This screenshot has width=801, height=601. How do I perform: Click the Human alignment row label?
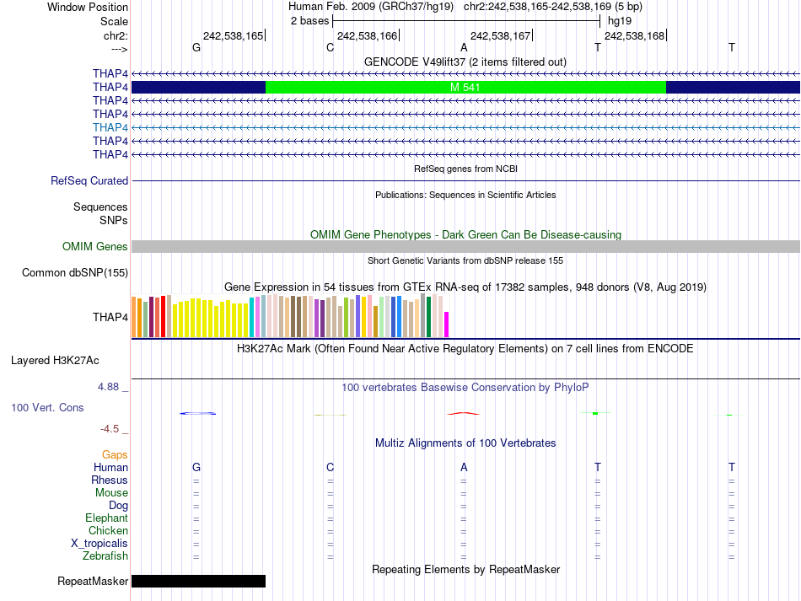click(x=110, y=467)
